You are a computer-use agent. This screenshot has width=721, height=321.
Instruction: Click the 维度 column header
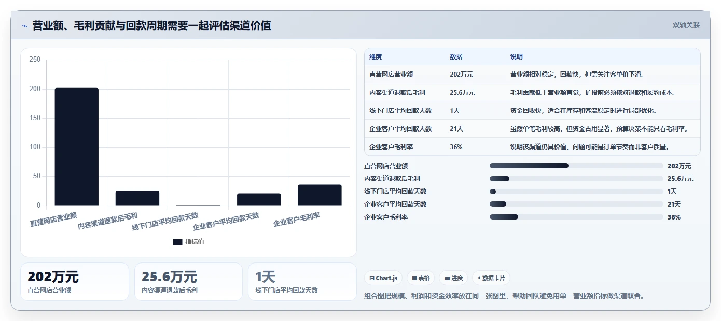(x=376, y=57)
